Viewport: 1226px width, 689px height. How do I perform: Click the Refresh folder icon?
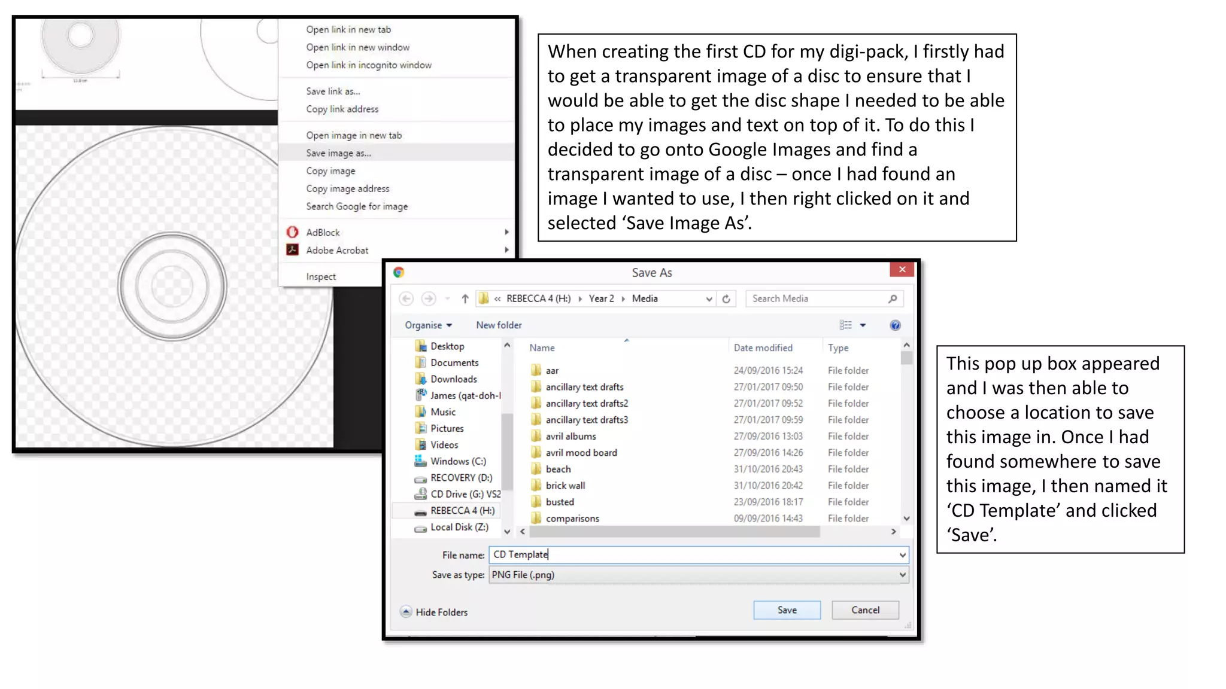pos(726,298)
